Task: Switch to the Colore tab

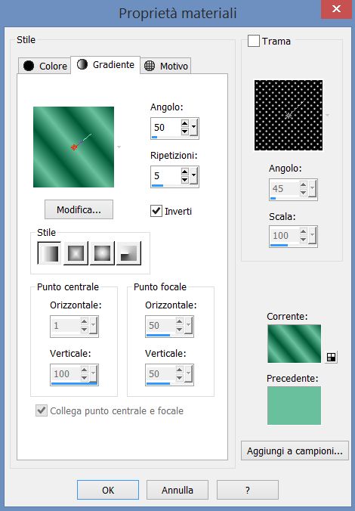Action: pyautogui.click(x=45, y=66)
